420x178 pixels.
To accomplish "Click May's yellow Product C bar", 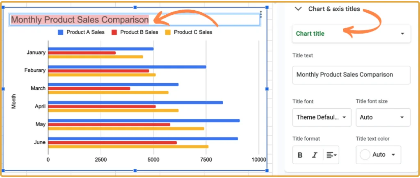I will pos(126,128).
